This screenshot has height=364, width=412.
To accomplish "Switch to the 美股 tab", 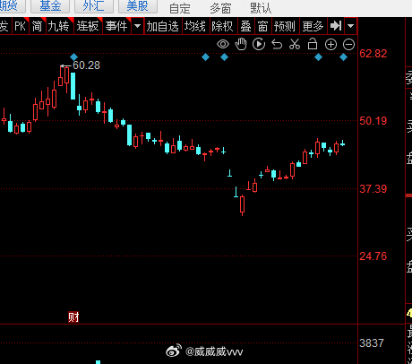I will pos(138,5).
